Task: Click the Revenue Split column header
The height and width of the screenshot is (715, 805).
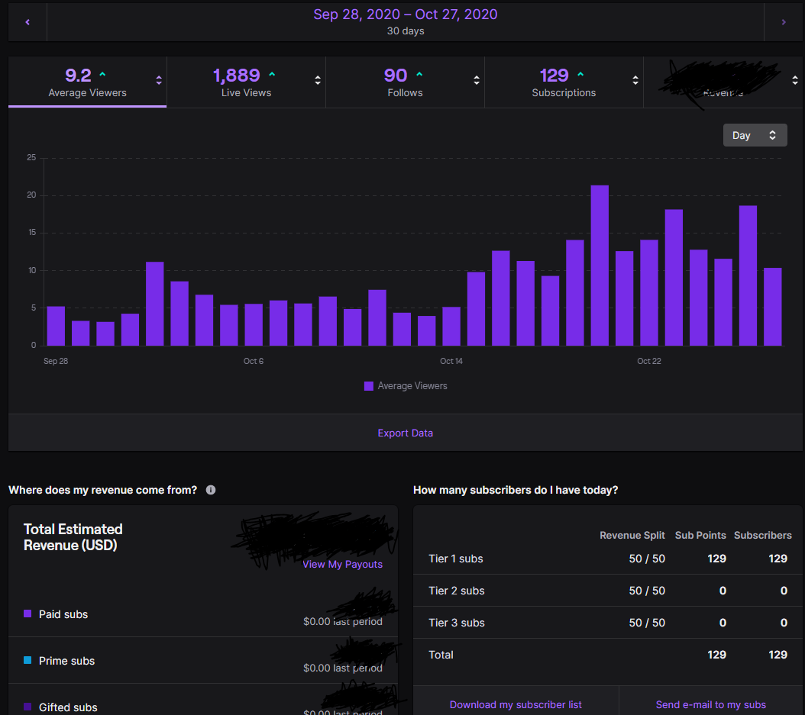Action: point(632,536)
